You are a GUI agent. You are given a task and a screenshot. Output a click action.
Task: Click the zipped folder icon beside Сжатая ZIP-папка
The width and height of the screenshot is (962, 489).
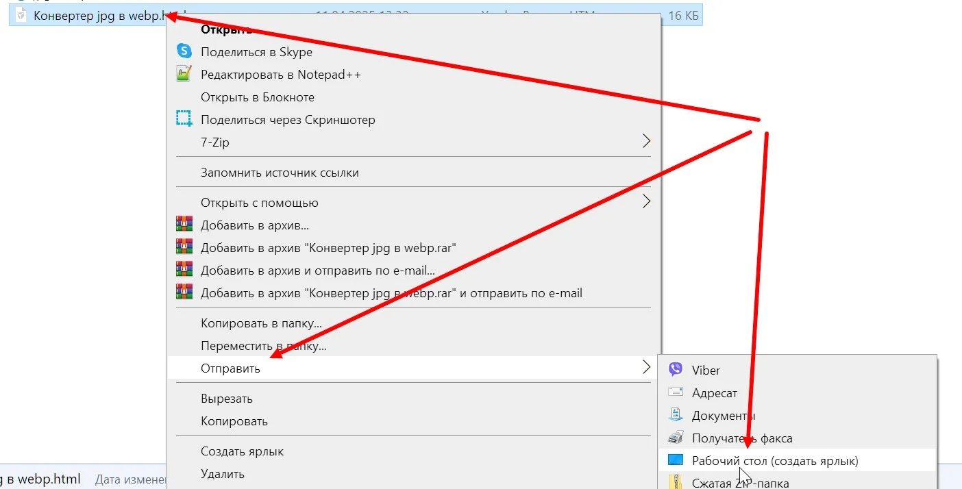(676, 481)
